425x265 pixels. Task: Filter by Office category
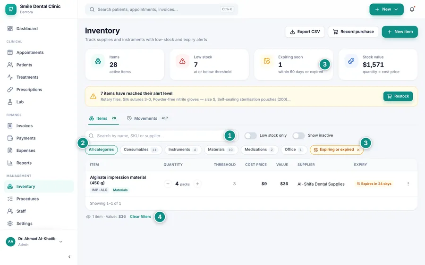pos(294,149)
